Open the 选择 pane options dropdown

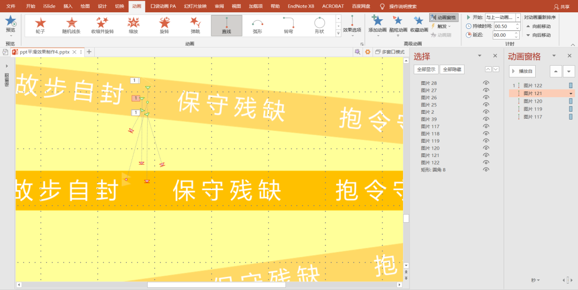(480, 56)
